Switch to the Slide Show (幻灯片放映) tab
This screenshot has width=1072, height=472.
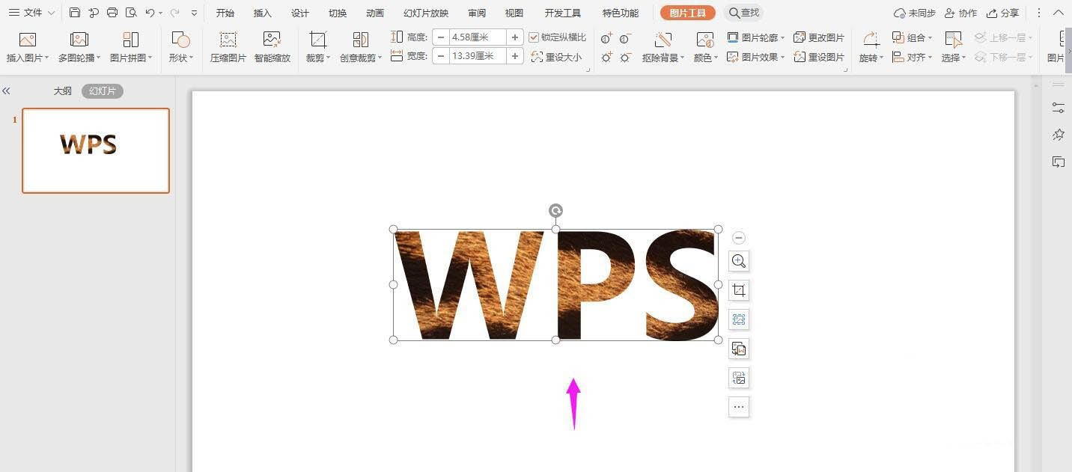(426, 13)
